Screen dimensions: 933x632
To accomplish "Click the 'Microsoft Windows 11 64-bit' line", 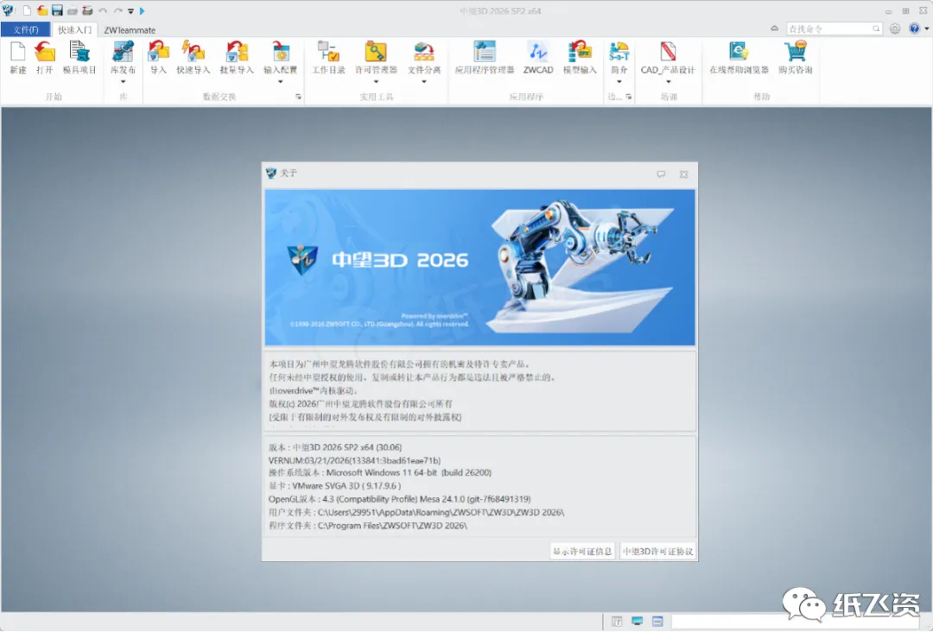I will [x=380, y=472].
